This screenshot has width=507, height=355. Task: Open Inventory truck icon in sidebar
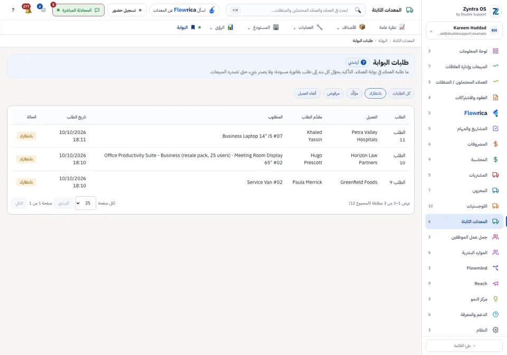[x=495, y=190]
